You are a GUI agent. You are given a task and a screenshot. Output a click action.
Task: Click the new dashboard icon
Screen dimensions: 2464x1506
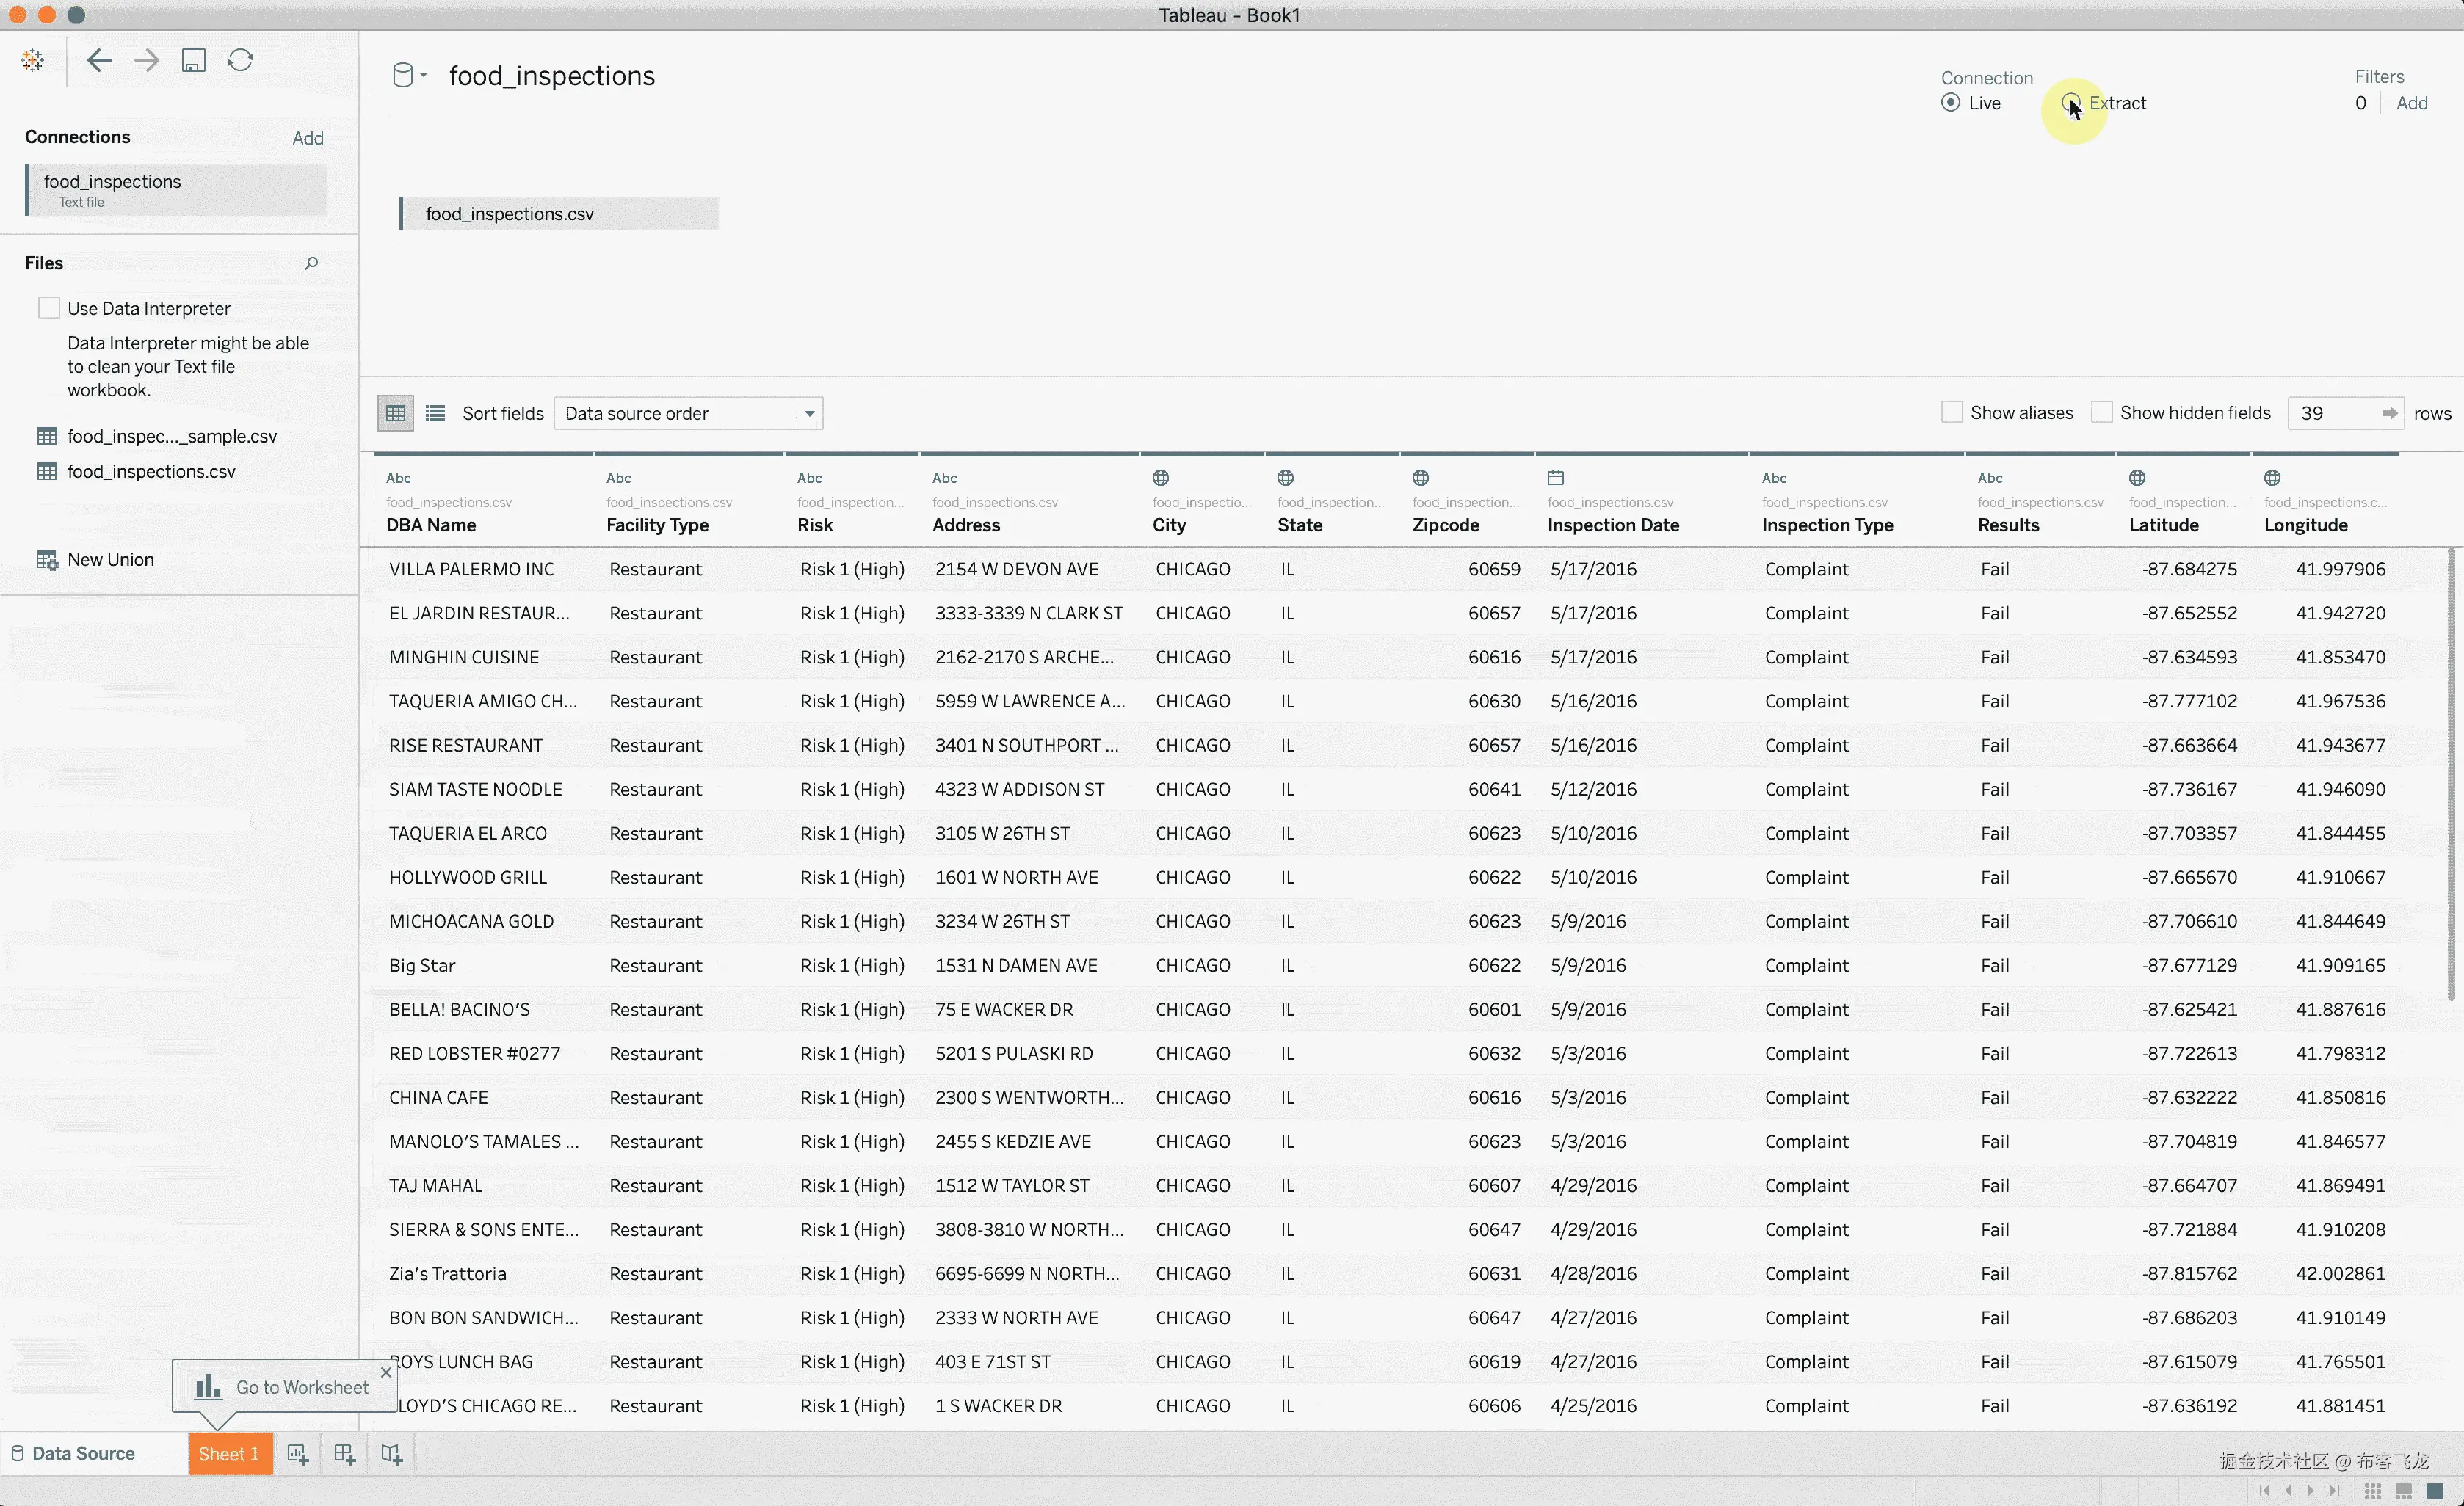[344, 1454]
